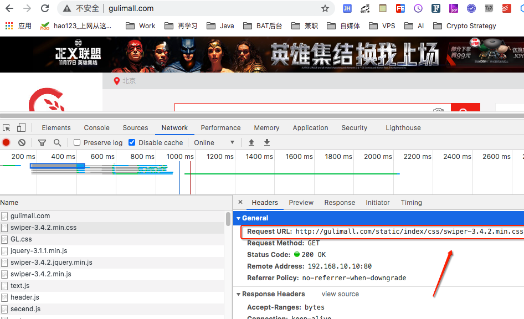
Task: Click the export HAR download arrow icon
Action: (266, 142)
